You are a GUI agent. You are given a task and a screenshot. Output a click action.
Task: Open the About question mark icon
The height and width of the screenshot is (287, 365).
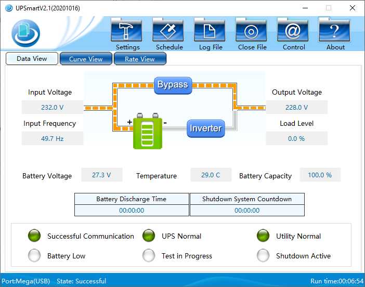click(x=334, y=30)
